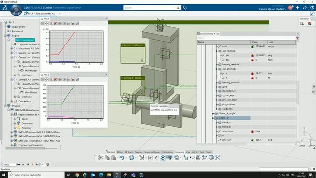Click the Undo arrow icon
This screenshot has height=178, width=316.
122,158
